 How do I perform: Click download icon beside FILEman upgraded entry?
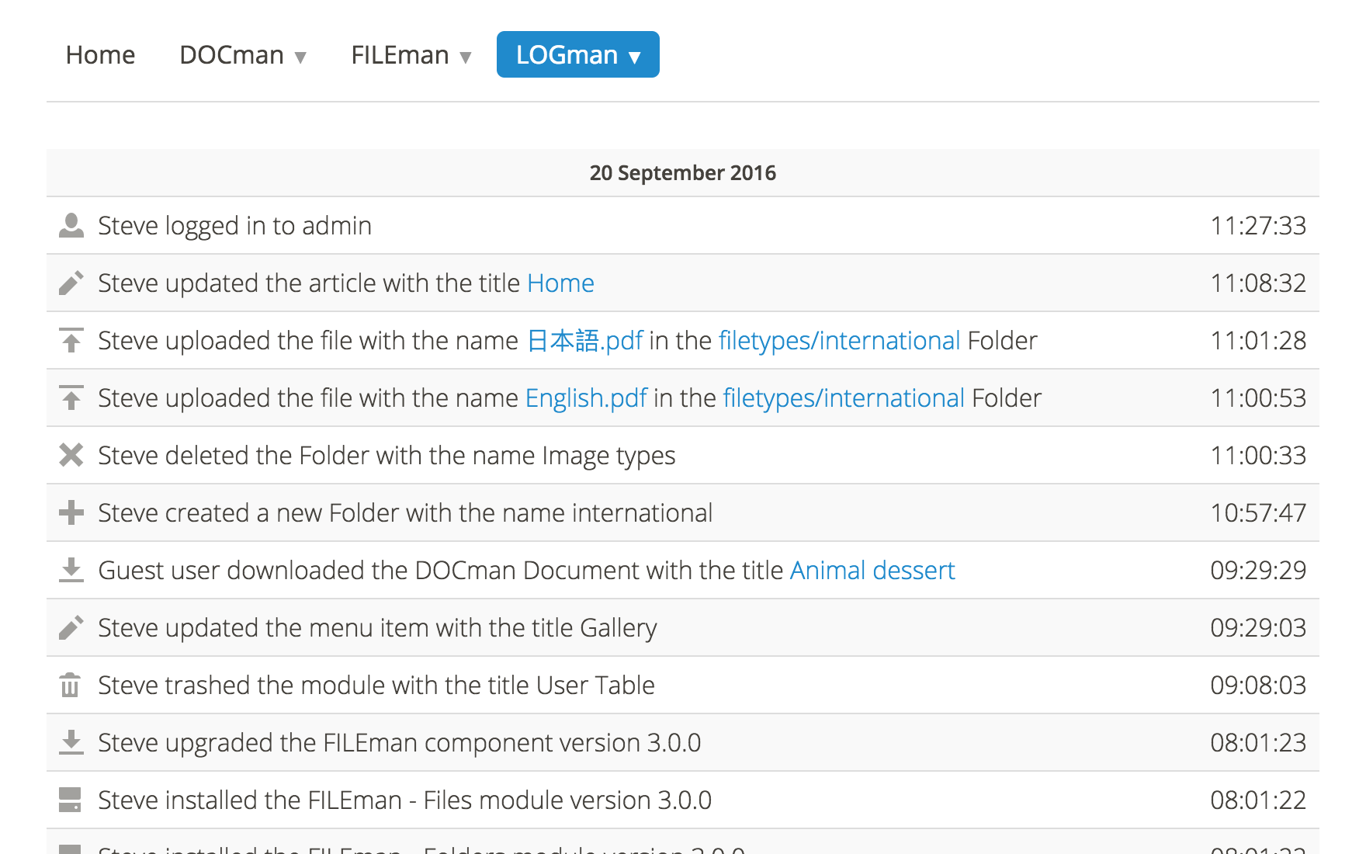point(71,743)
